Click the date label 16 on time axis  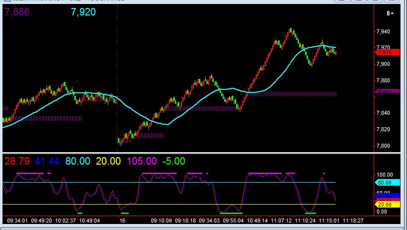point(122,221)
